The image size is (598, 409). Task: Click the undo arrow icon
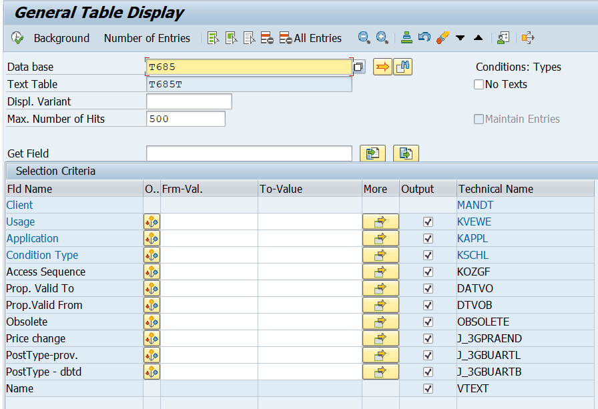click(424, 37)
